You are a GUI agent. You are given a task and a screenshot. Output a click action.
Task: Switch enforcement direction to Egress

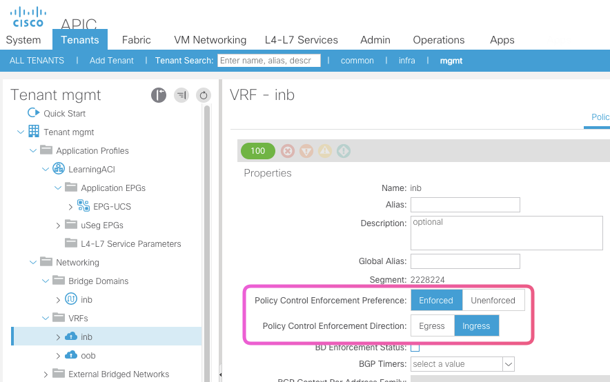(432, 326)
